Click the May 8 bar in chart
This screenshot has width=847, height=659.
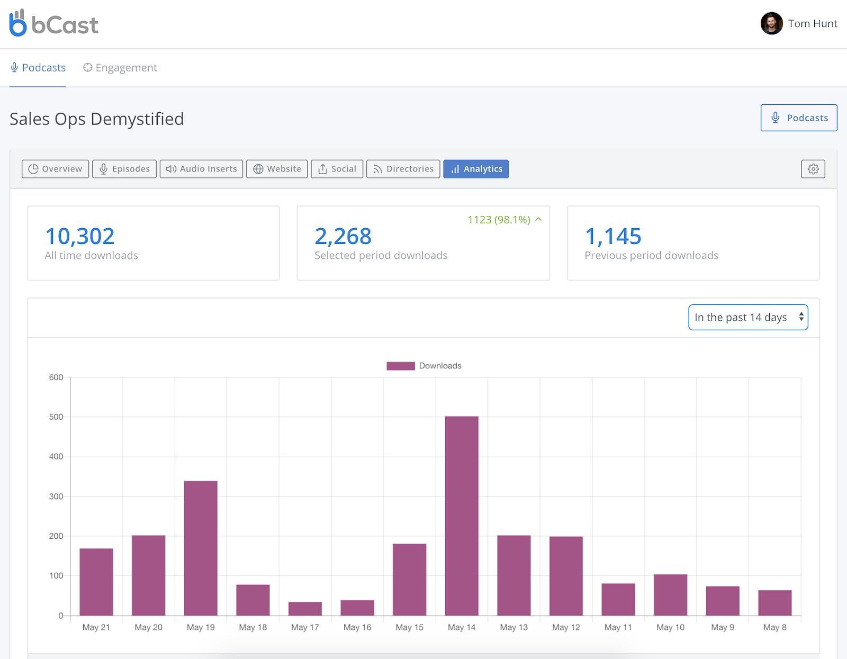[775, 603]
